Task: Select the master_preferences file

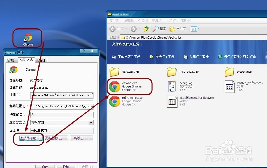Action: pyautogui.click(x=244, y=86)
